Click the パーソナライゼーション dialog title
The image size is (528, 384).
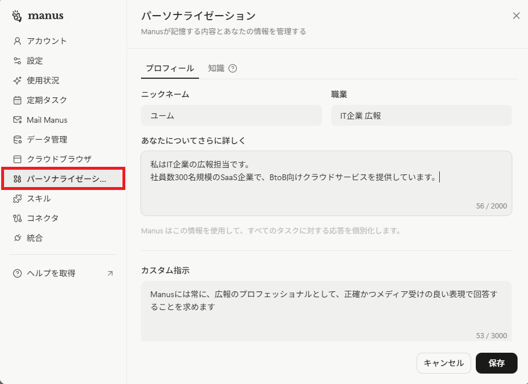[x=198, y=16]
